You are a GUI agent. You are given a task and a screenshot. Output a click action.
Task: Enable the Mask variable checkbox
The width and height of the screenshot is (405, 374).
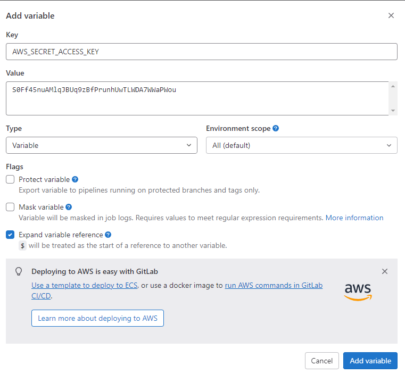[10, 207]
